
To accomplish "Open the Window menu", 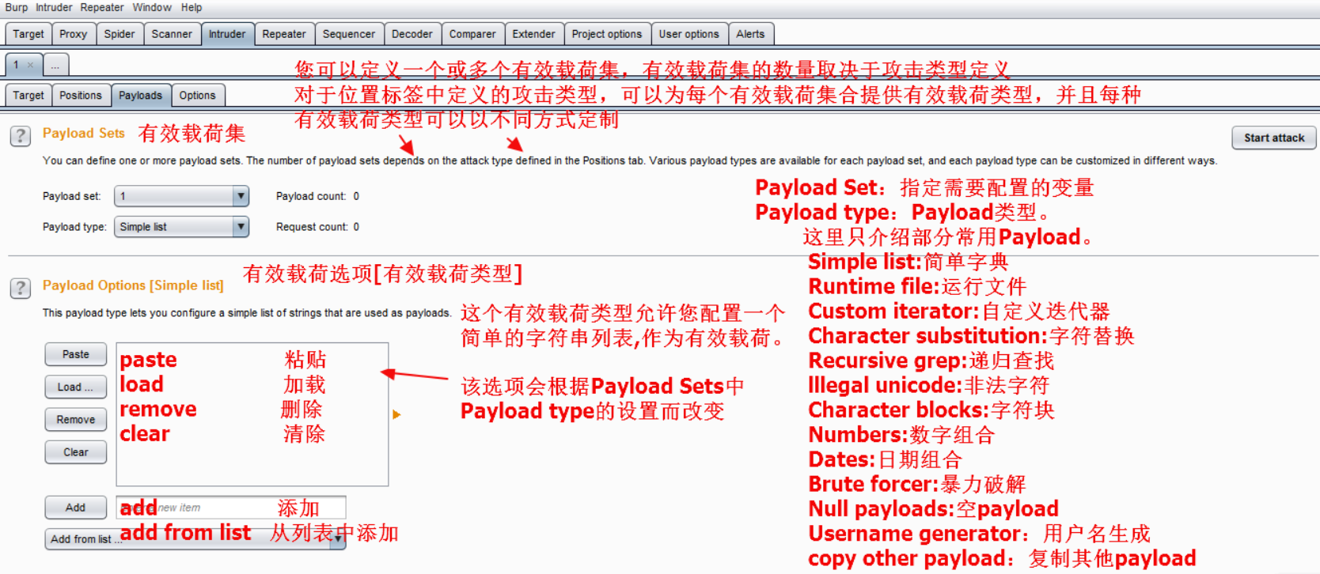I will [x=152, y=7].
